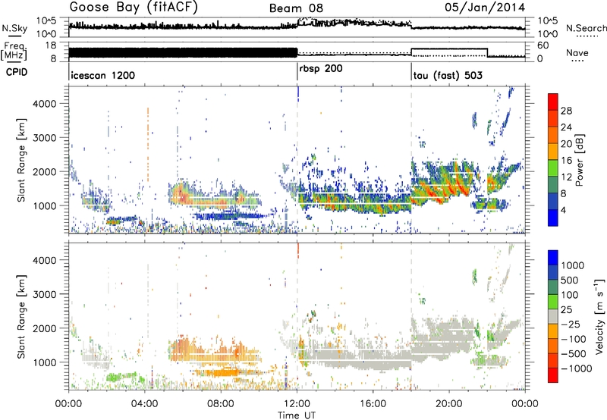Pick the gray middle segment of the Velocity color bar
Screen dimensions: 607x420
pyautogui.click(x=553, y=316)
